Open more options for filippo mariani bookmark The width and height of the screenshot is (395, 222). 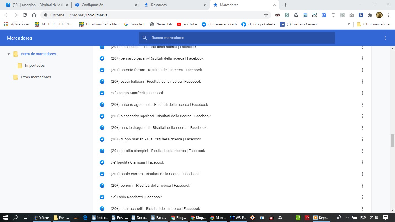point(362,139)
